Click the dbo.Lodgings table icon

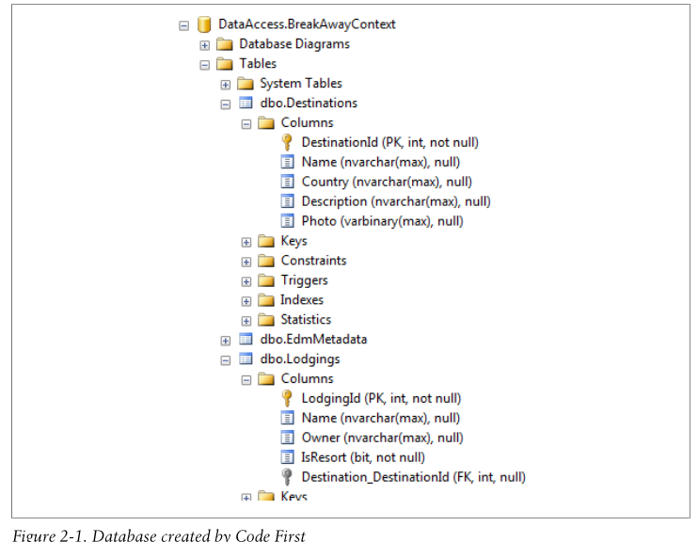(x=246, y=359)
